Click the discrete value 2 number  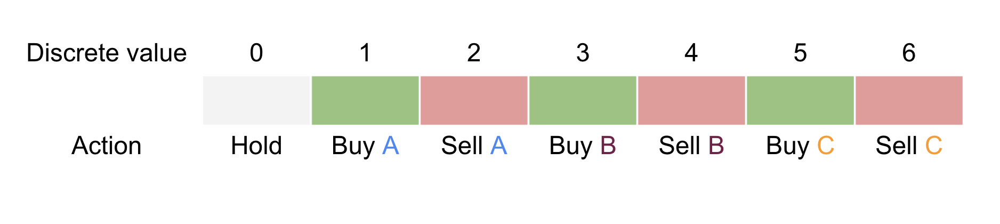pos(474,53)
